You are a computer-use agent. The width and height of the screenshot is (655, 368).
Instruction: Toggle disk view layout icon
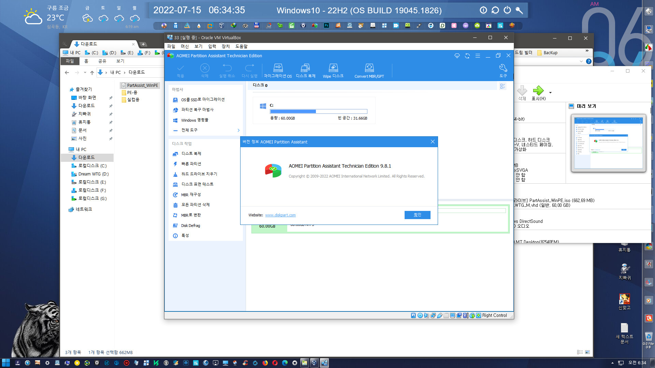503,86
